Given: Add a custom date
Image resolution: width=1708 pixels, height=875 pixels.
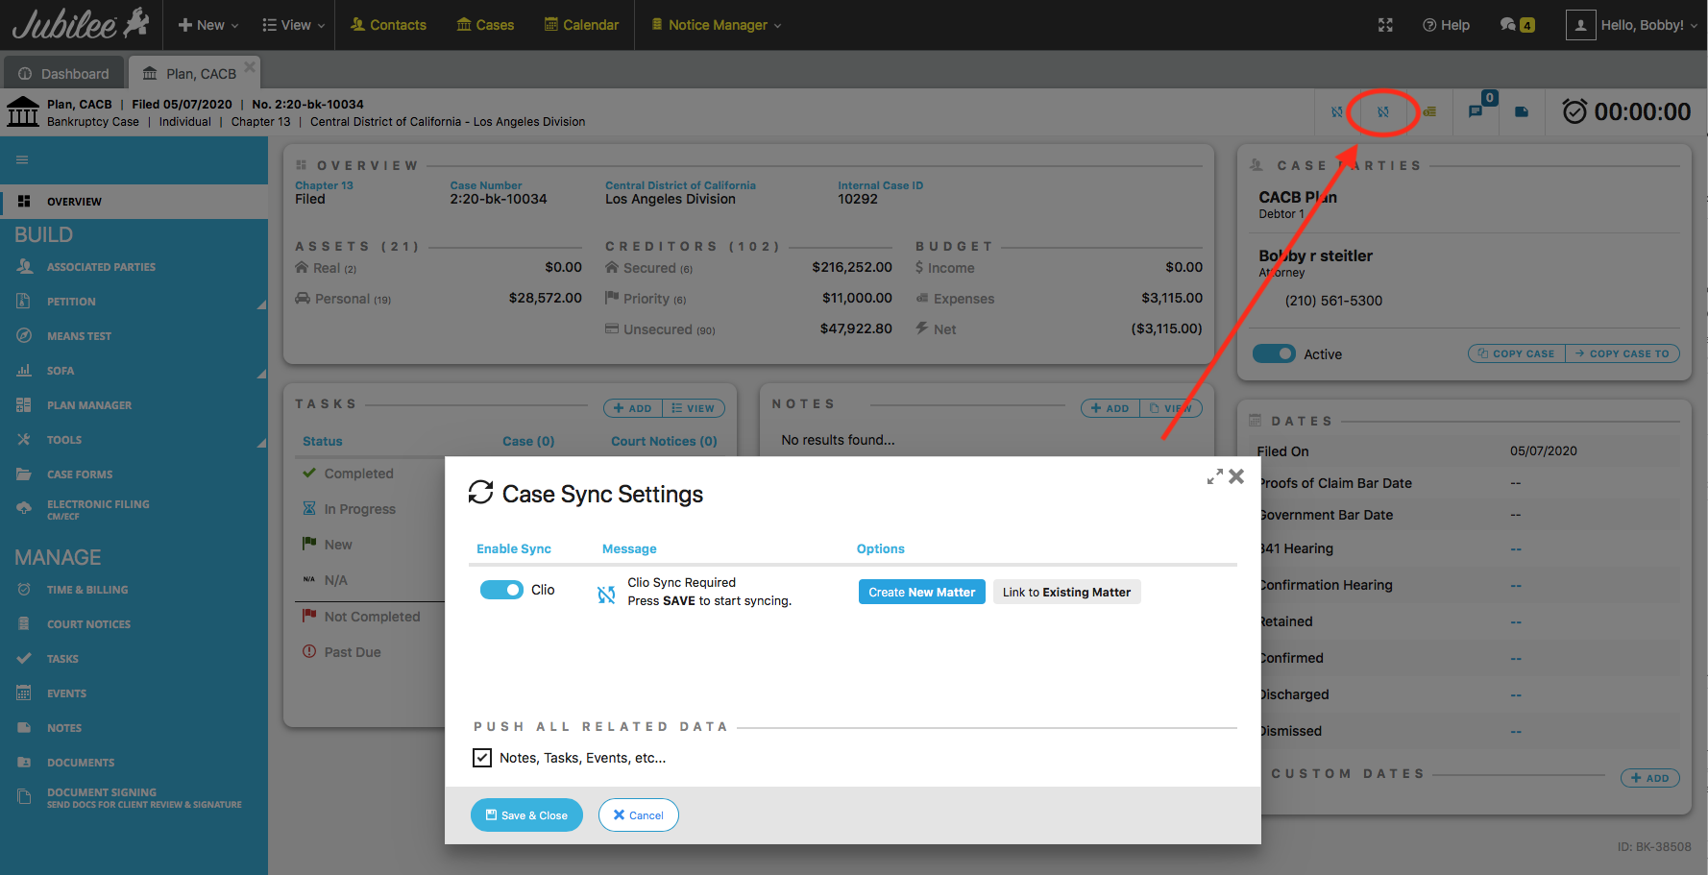Looking at the screenshot, I should point(1650,778).
